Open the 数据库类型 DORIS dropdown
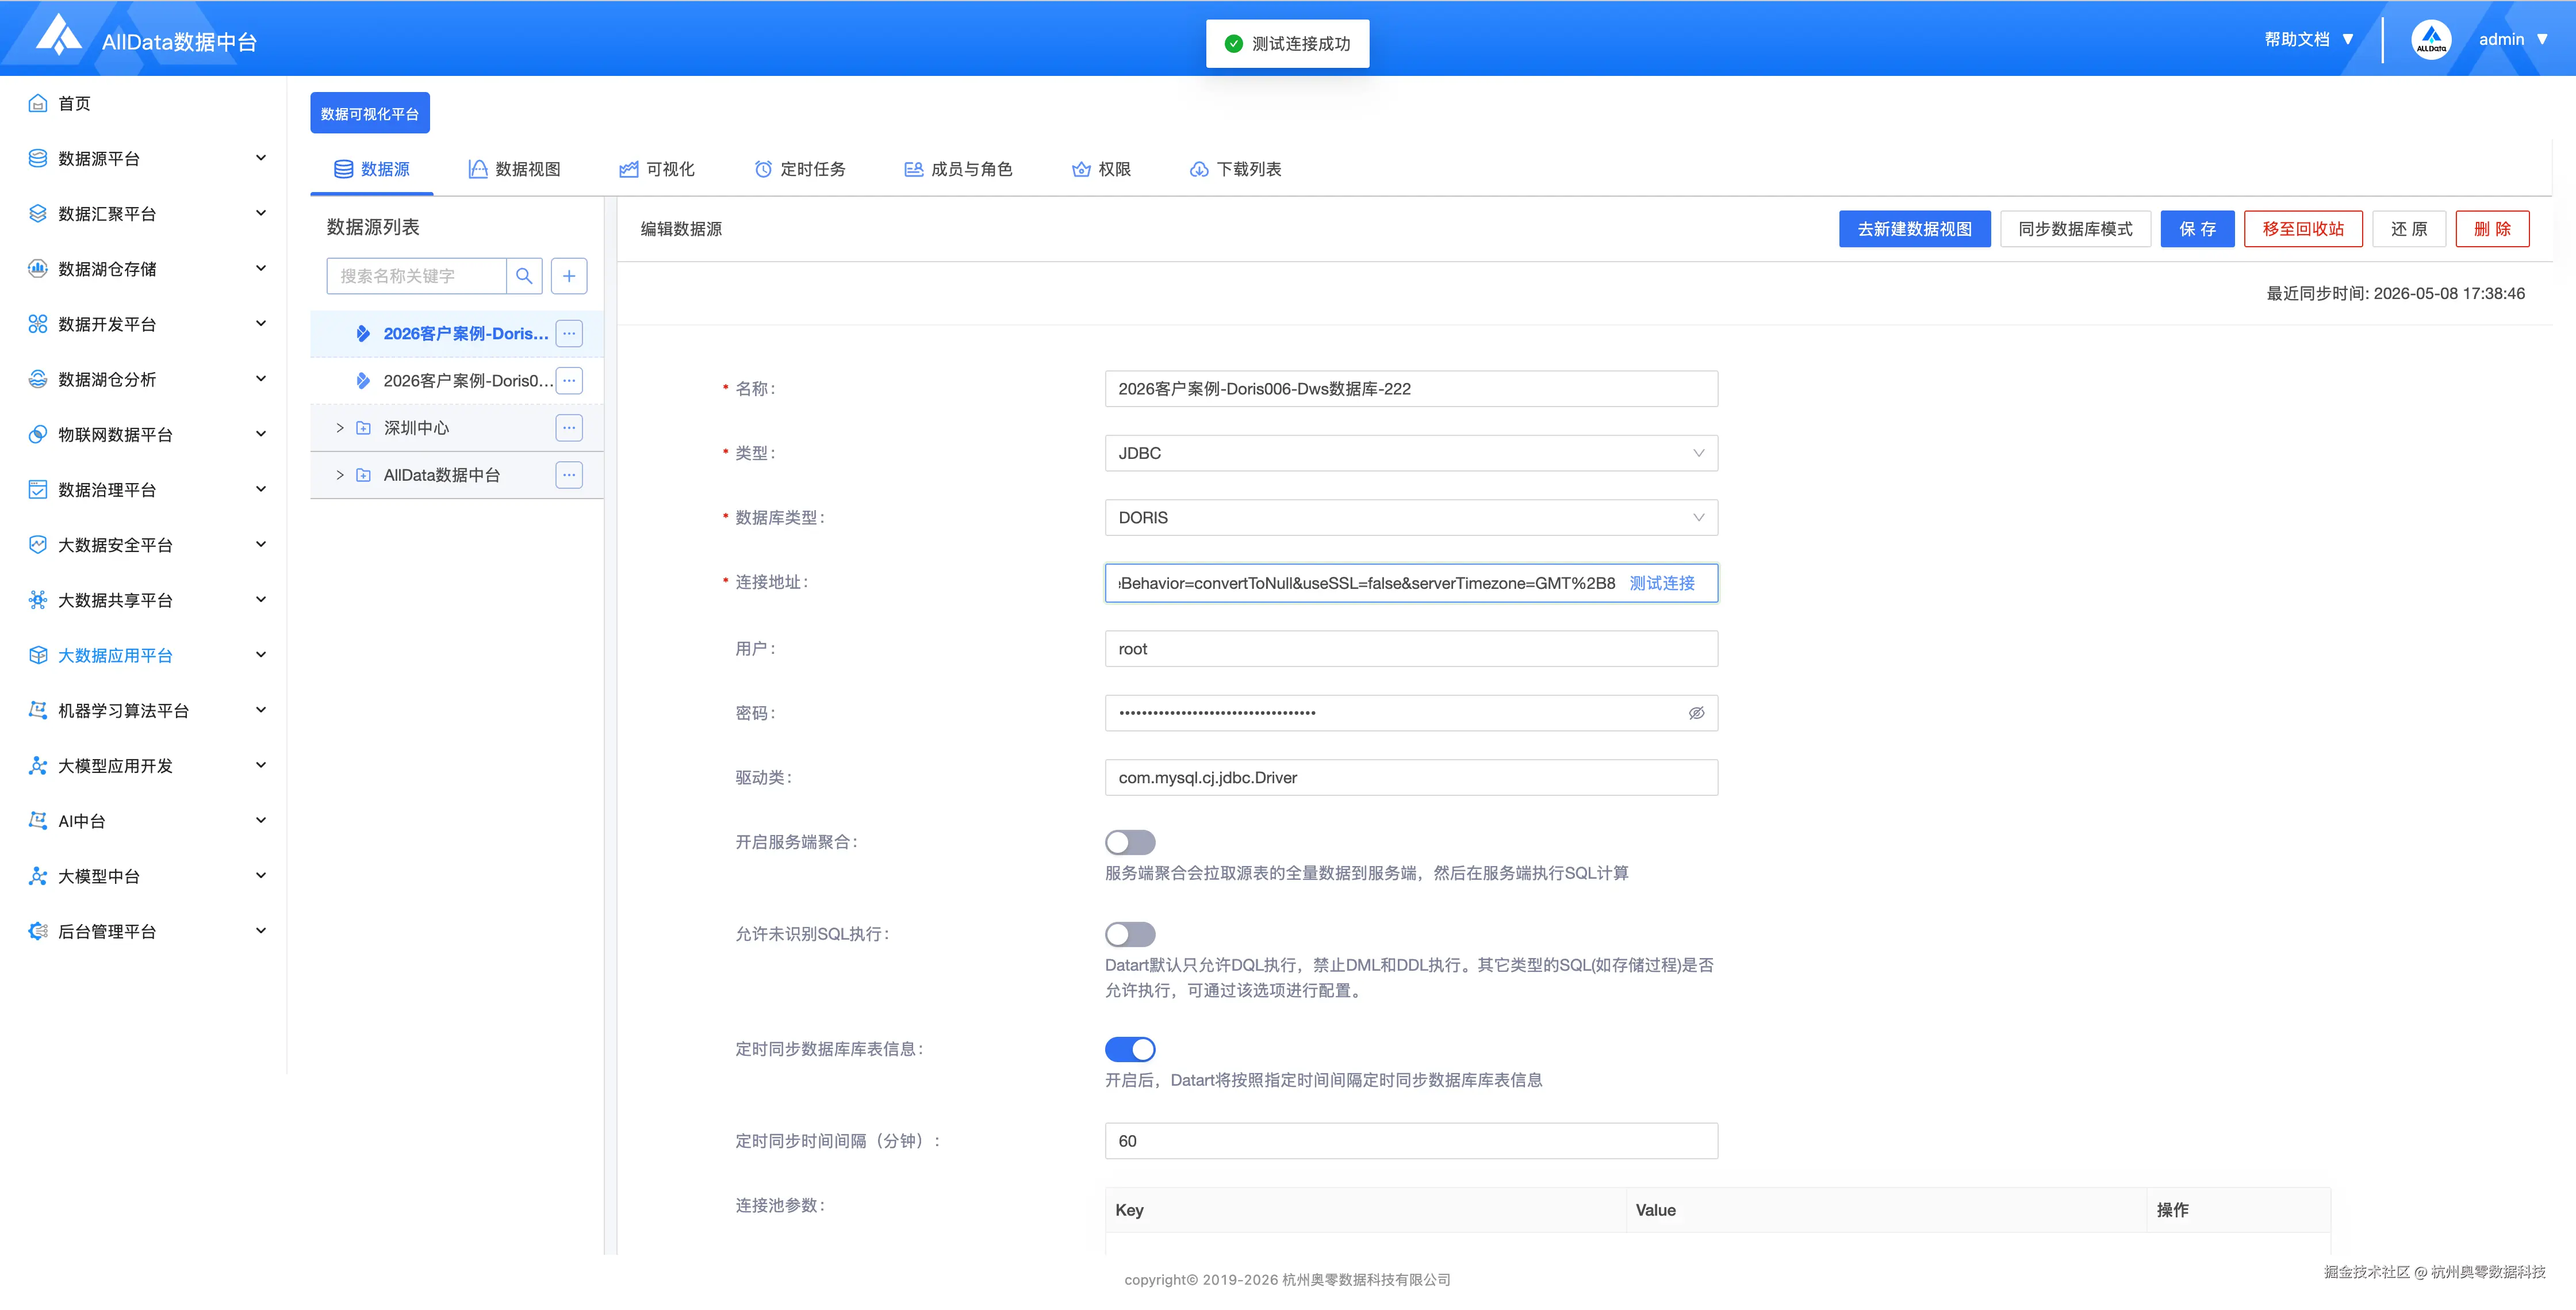The image size is (2576, 1310). pyautogui.click(x=1411, y=517)
